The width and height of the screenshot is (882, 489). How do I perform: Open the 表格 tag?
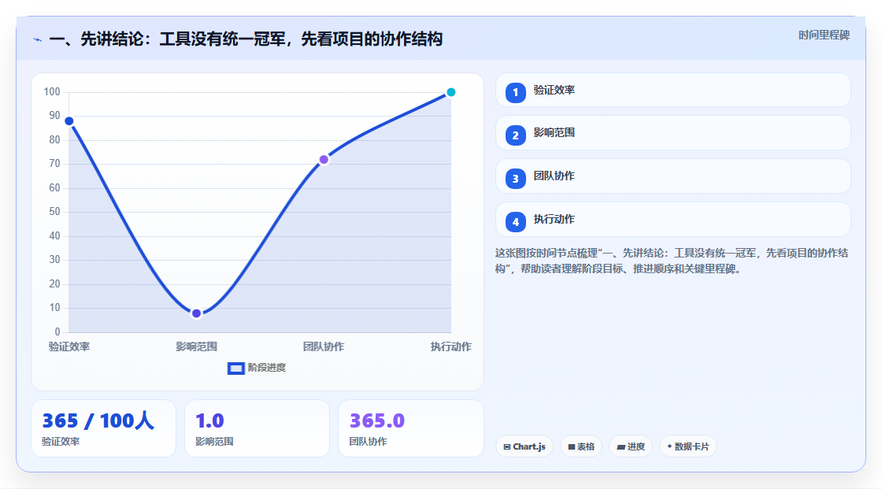click(581, 446)
